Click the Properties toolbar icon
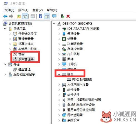The height and width of the screenshot is (124, 139). tap(33, 16)
